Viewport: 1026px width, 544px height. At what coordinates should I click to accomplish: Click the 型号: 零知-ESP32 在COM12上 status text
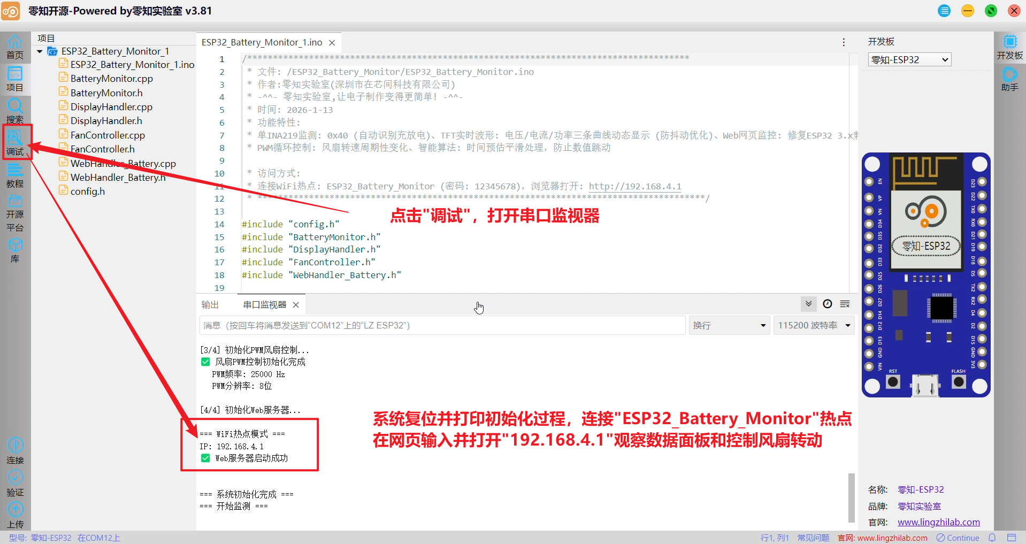pyautogui.click(x=64, y=538)
